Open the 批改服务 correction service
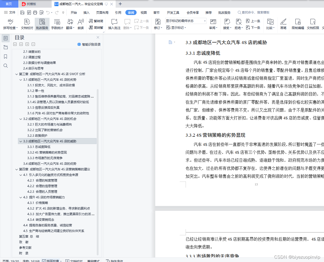This screenshot has height=262, width=324. [42, 24]
